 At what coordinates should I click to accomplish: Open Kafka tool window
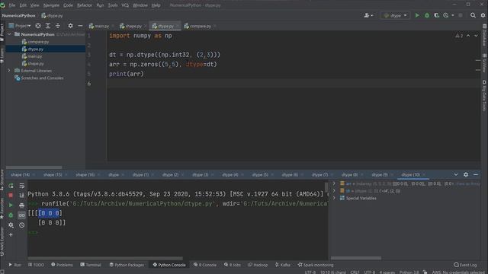pos(283,265)
